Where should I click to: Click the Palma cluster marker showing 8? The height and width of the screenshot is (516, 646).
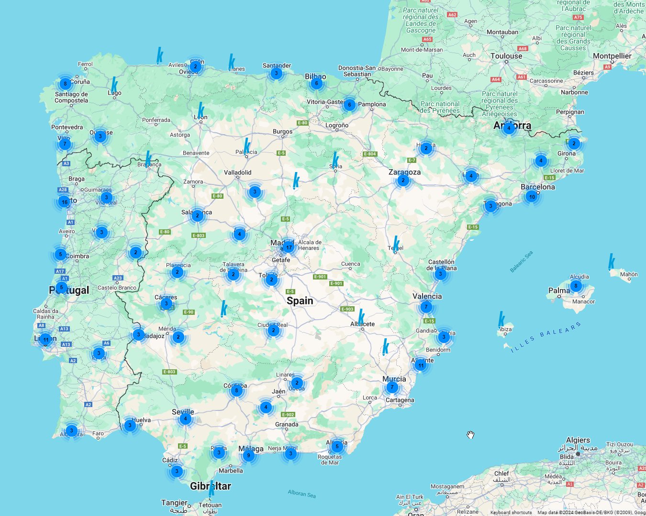576,285
